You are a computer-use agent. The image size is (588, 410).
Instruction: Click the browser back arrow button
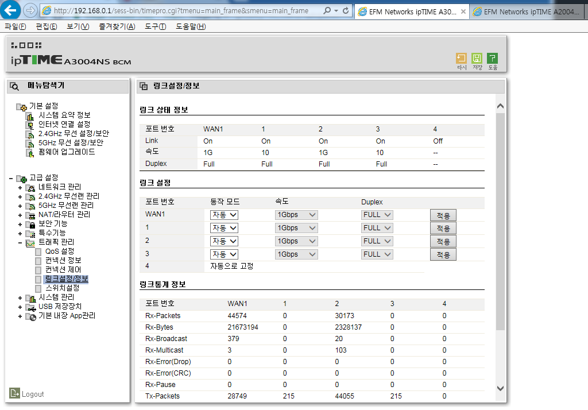tap(10, 10)
